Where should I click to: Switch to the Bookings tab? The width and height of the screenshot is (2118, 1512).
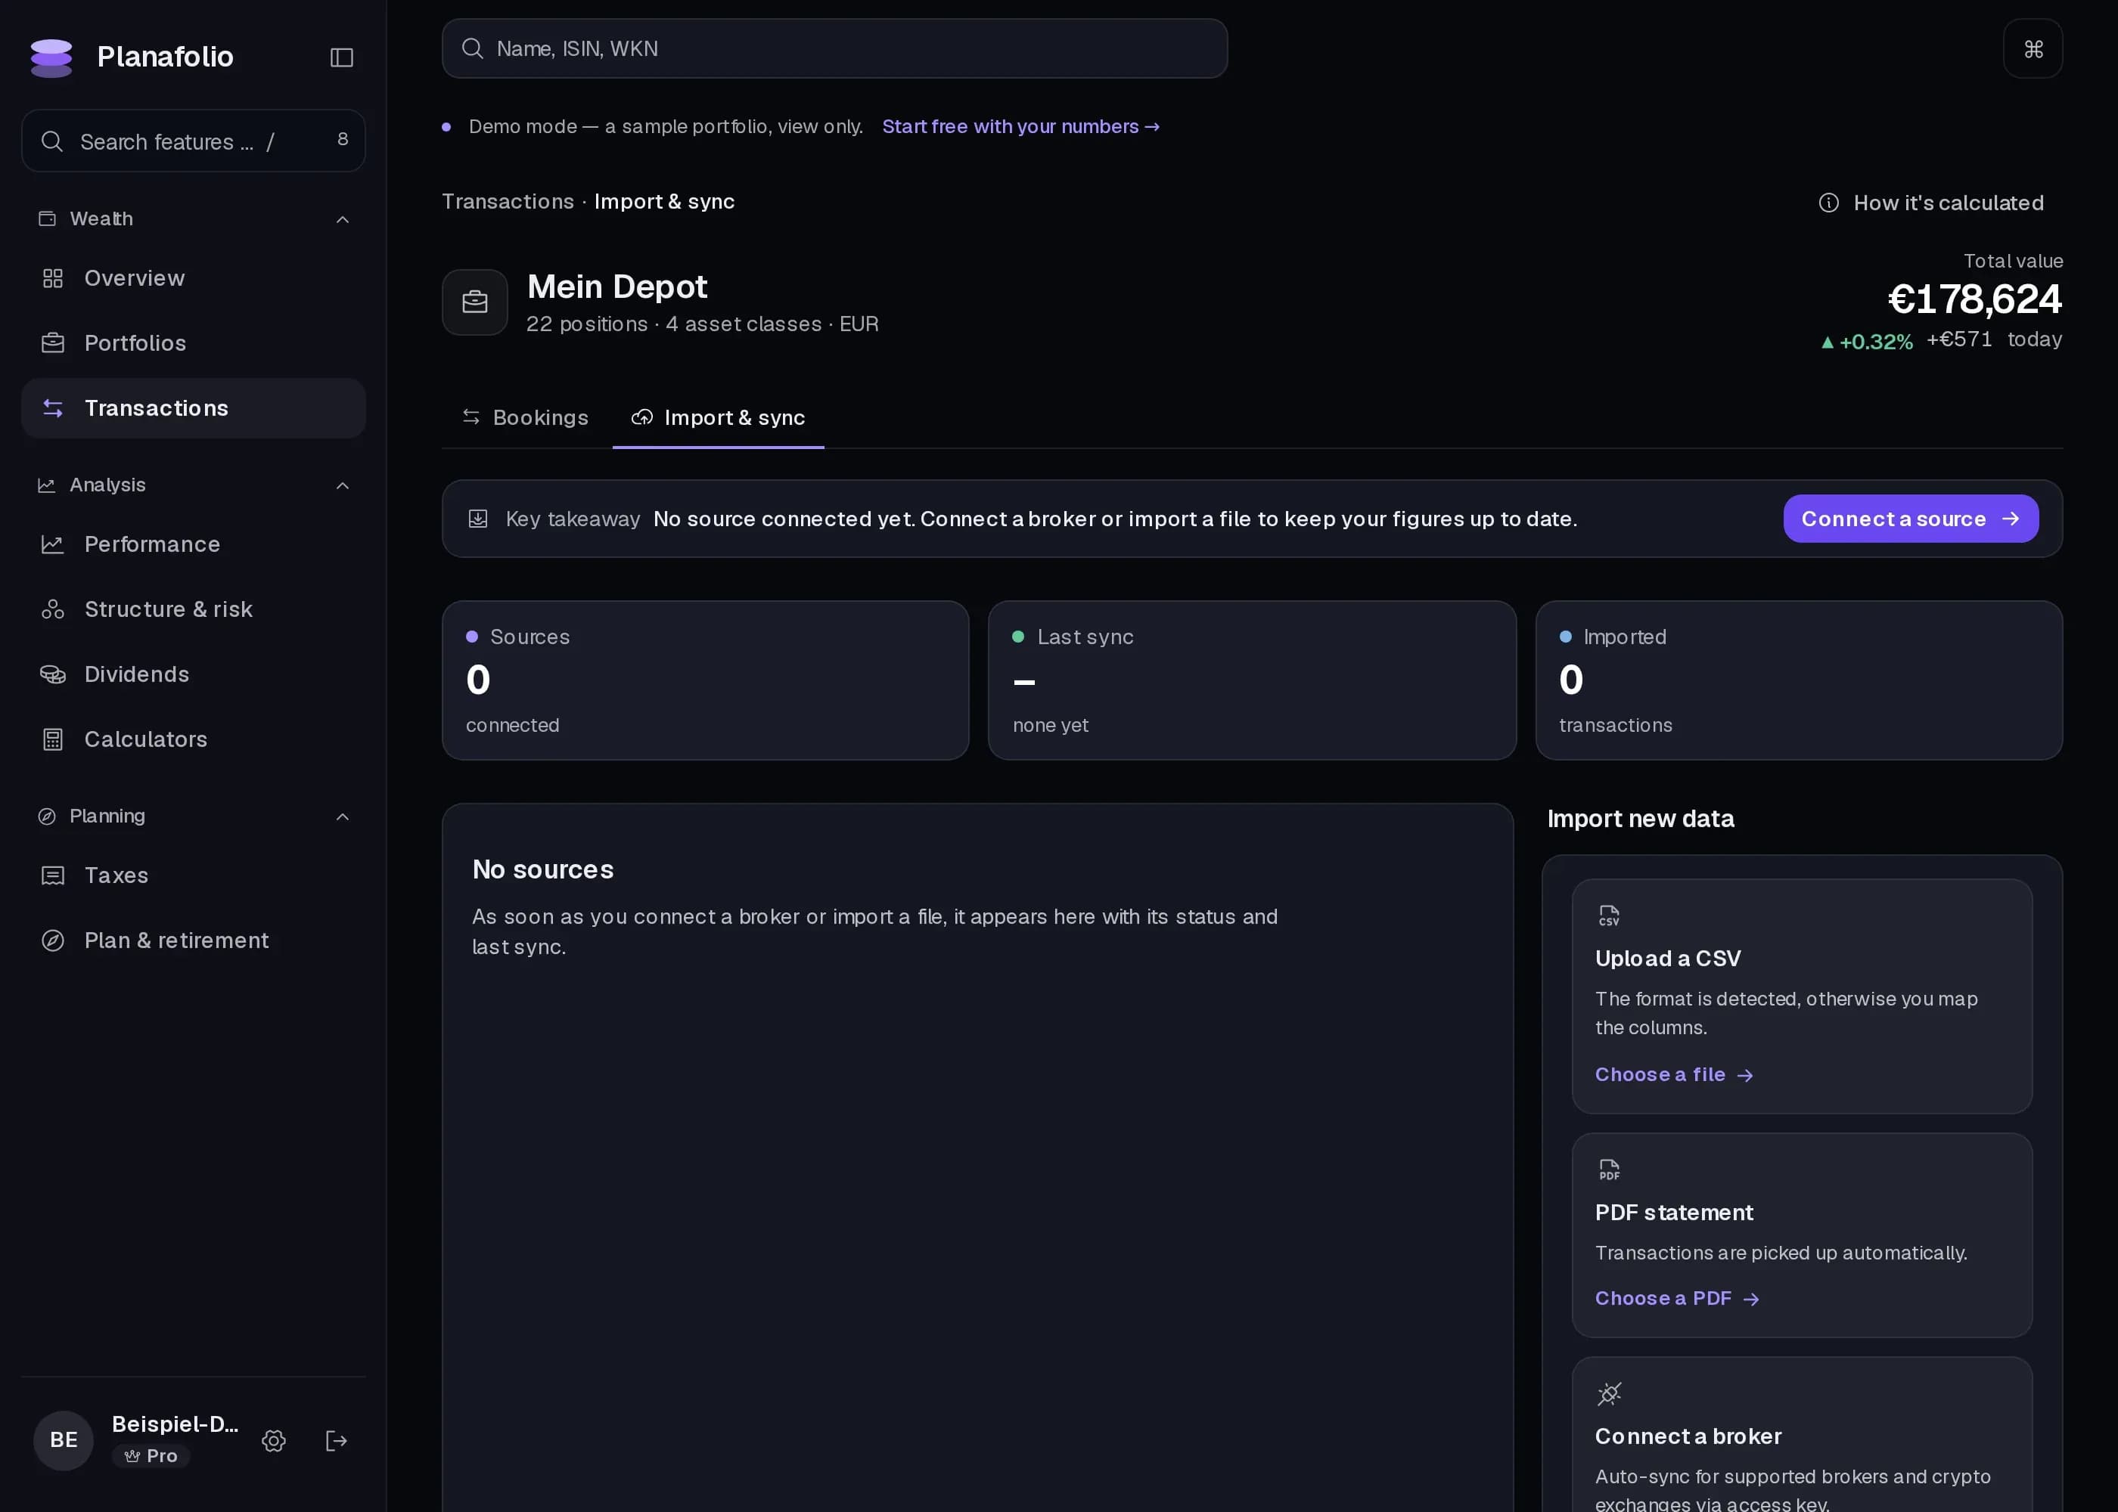526,418
